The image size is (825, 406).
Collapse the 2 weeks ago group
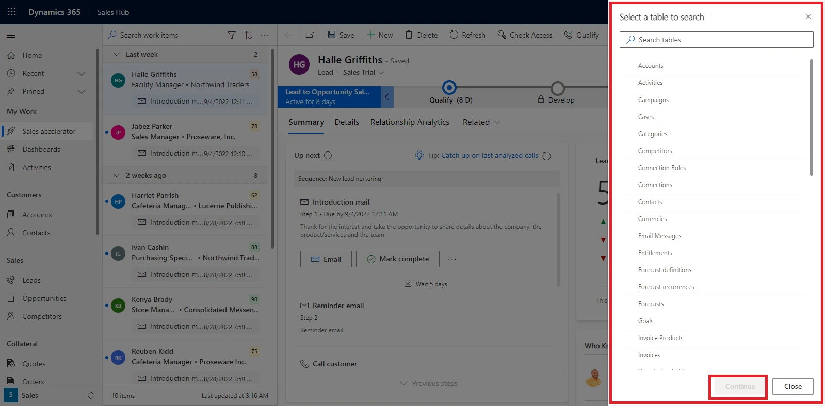click(x=117, y=175)
